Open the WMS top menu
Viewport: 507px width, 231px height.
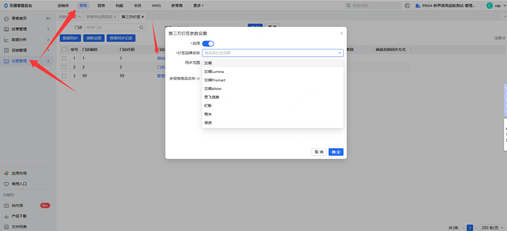tap(157, 6)
